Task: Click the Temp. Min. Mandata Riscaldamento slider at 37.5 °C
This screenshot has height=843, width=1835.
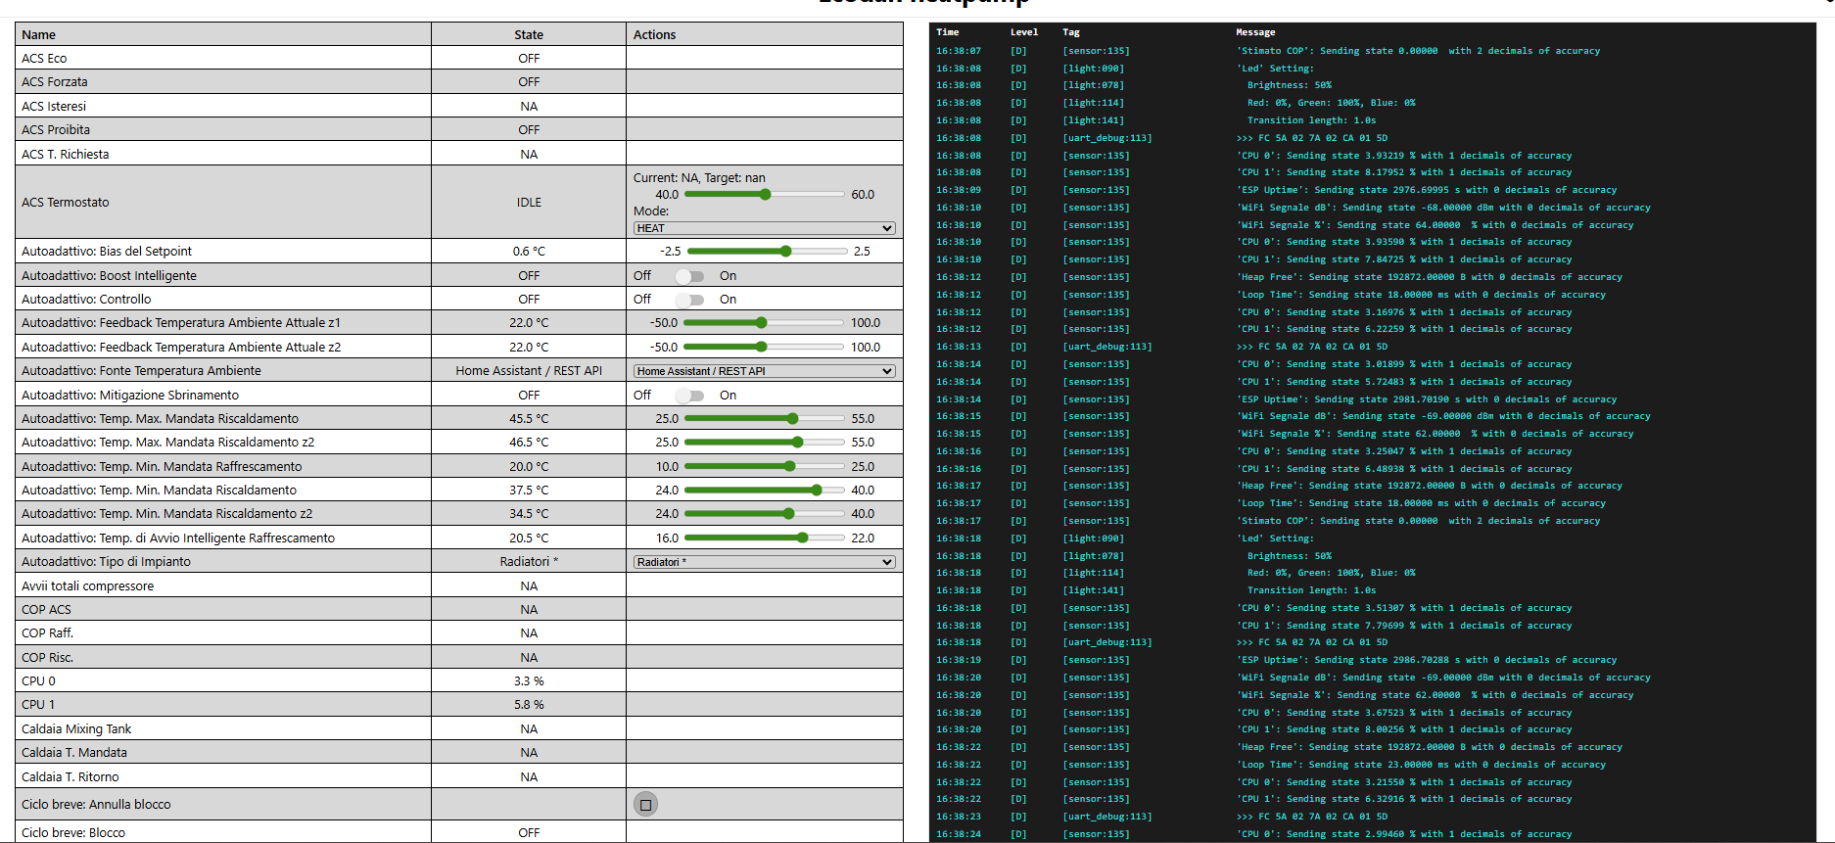Action: (x=765, y=491)
